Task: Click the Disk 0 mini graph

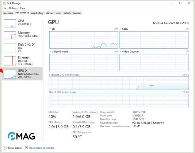Action: click(10, 48)
